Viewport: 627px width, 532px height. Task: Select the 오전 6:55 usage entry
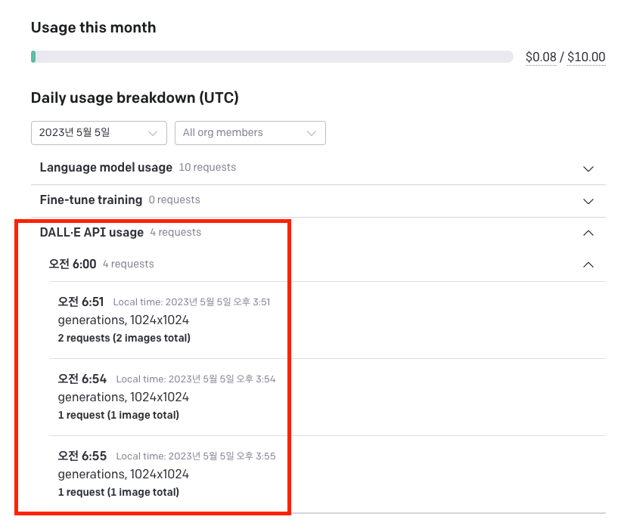[x=327, y=474]
